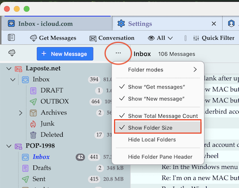Select the bold Inbox under POP-1998
239x188 pixels.
point(41,157)
